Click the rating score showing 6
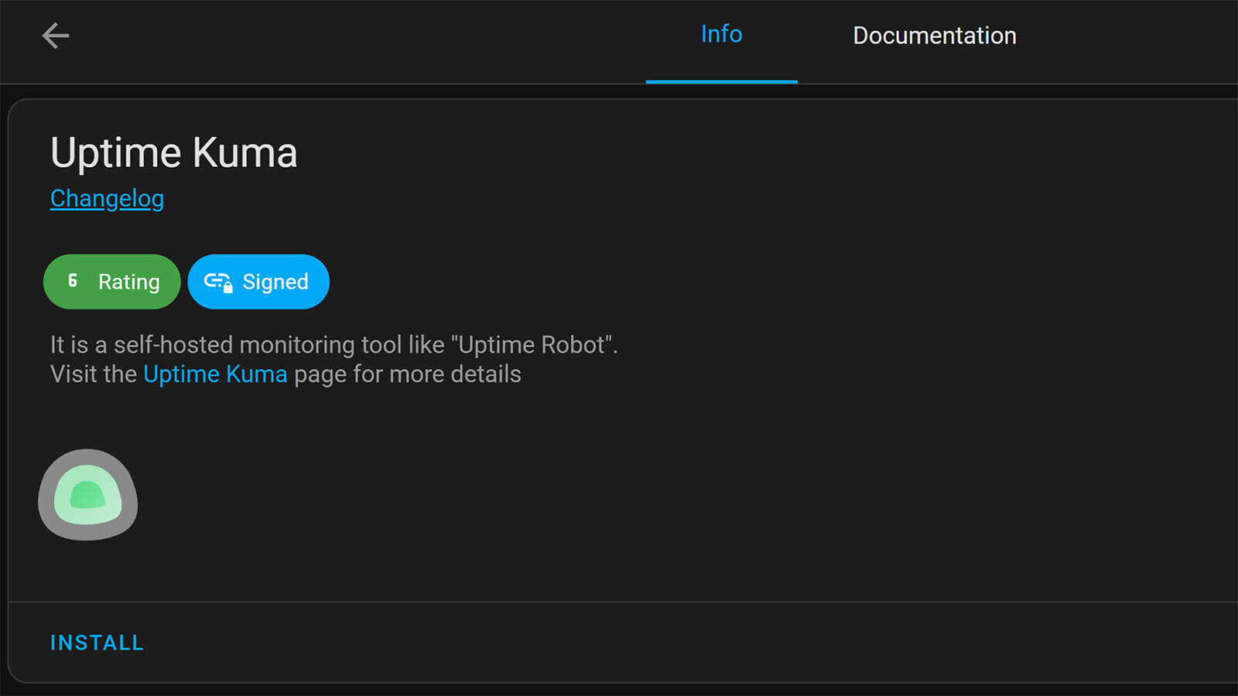The width and height of the screenshot is (1238, 696). coord(72,281)
